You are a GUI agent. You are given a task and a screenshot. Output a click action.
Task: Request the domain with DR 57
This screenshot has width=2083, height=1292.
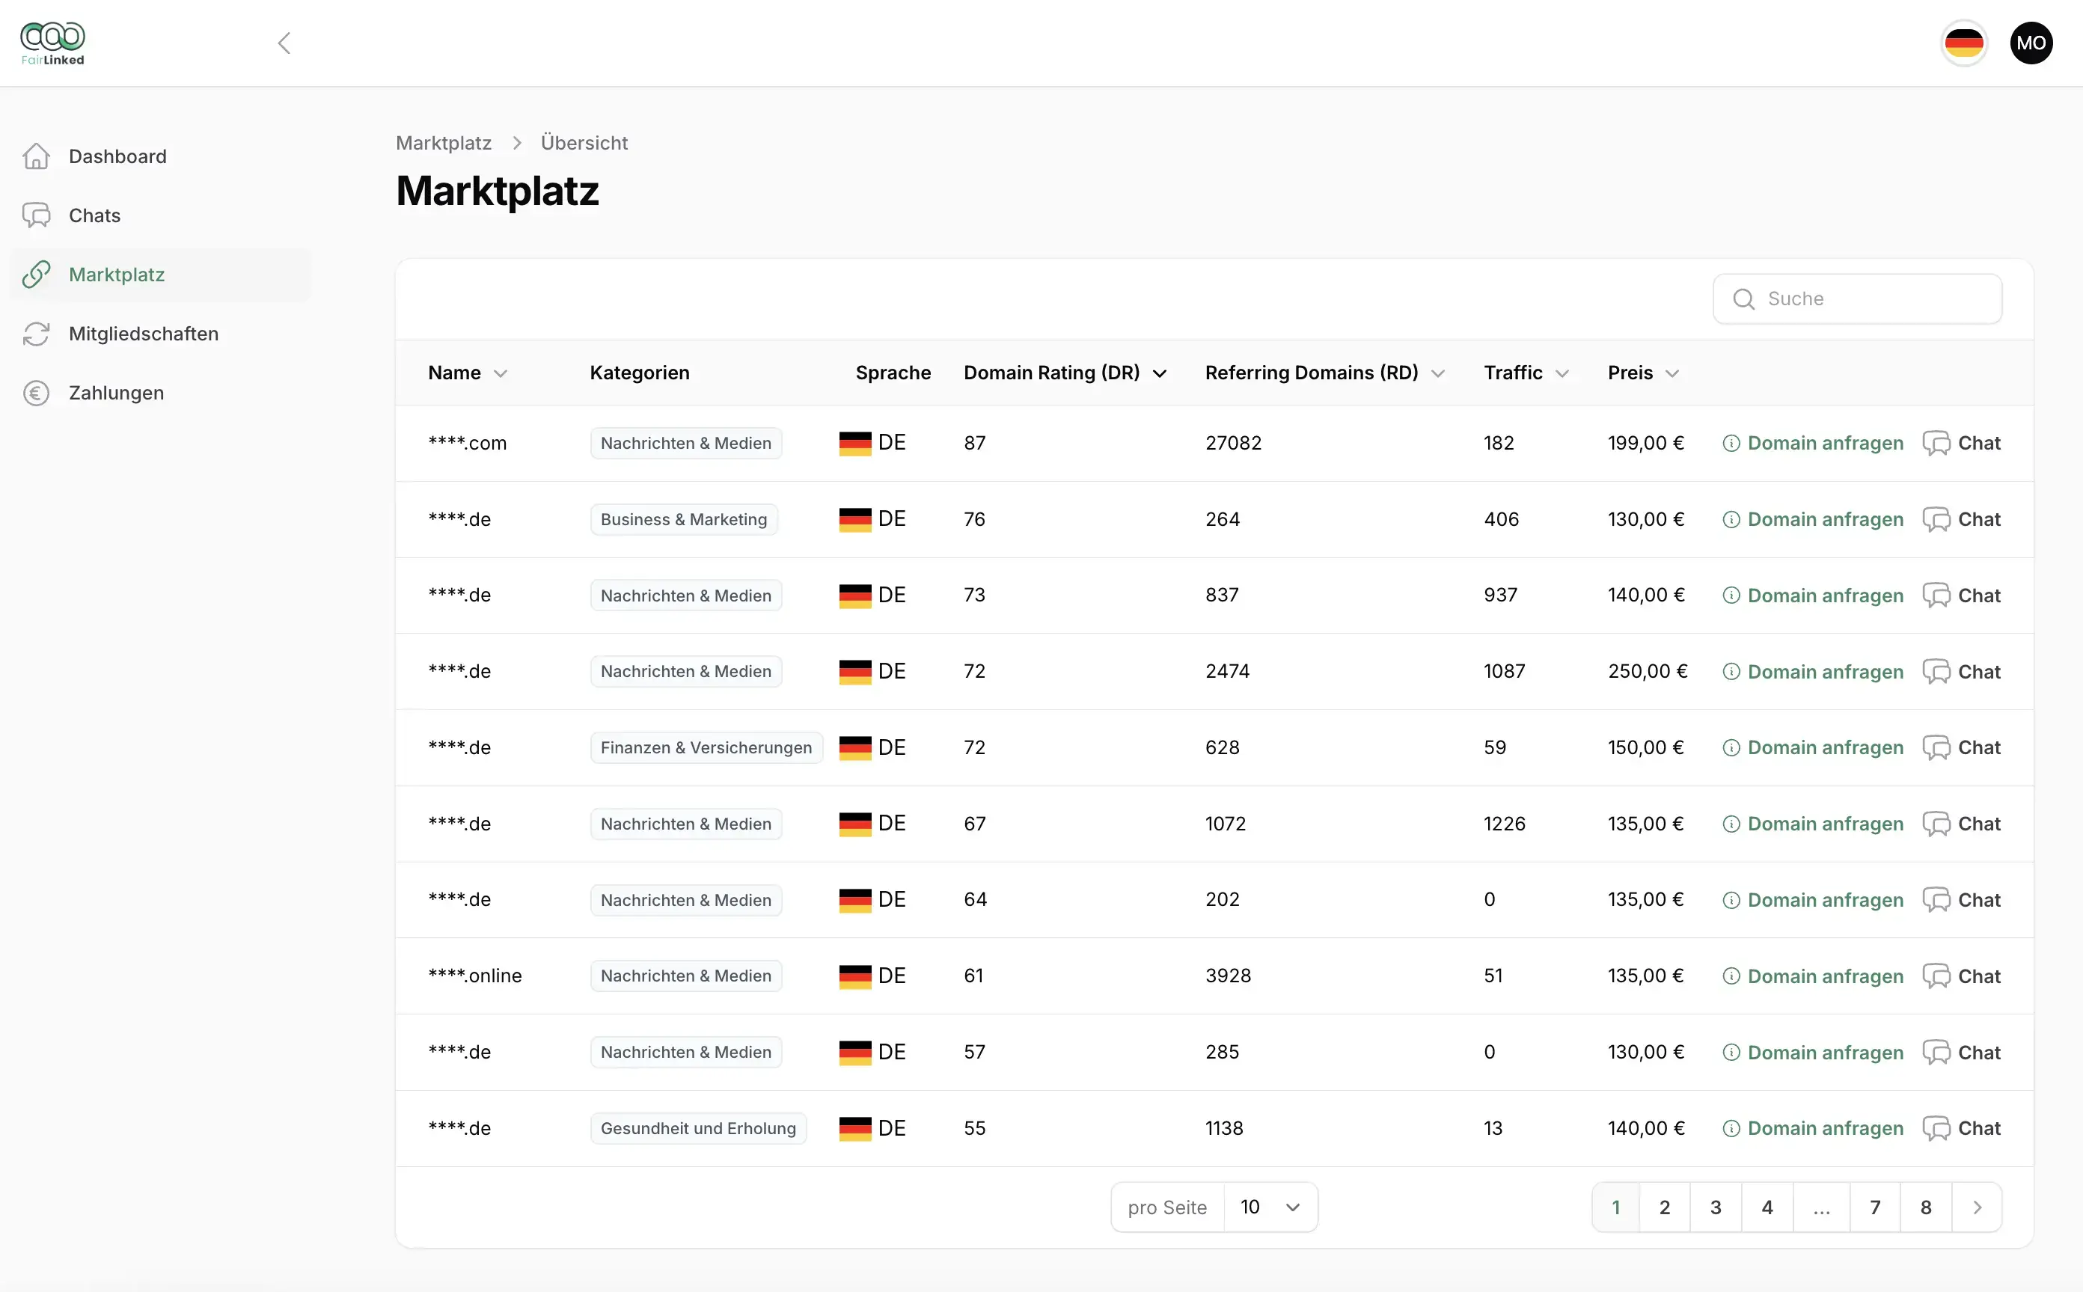[1812, 1051]
